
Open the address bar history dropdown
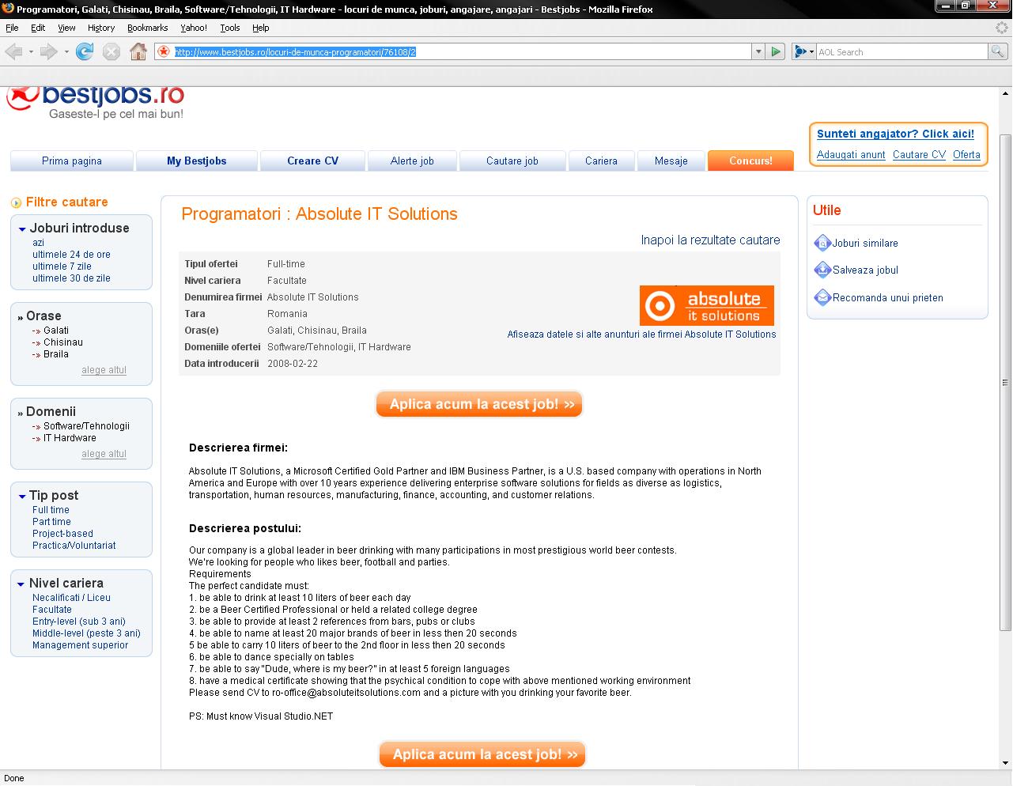tap(758, 52)
